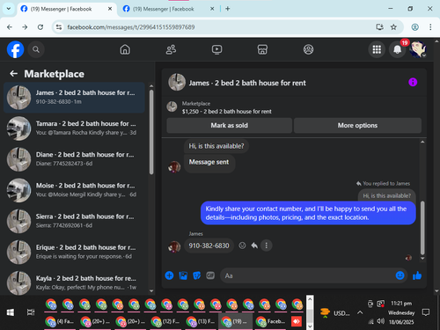Screen dimensions: 440x330
Task: Go back in browser history
Action: 10,27
